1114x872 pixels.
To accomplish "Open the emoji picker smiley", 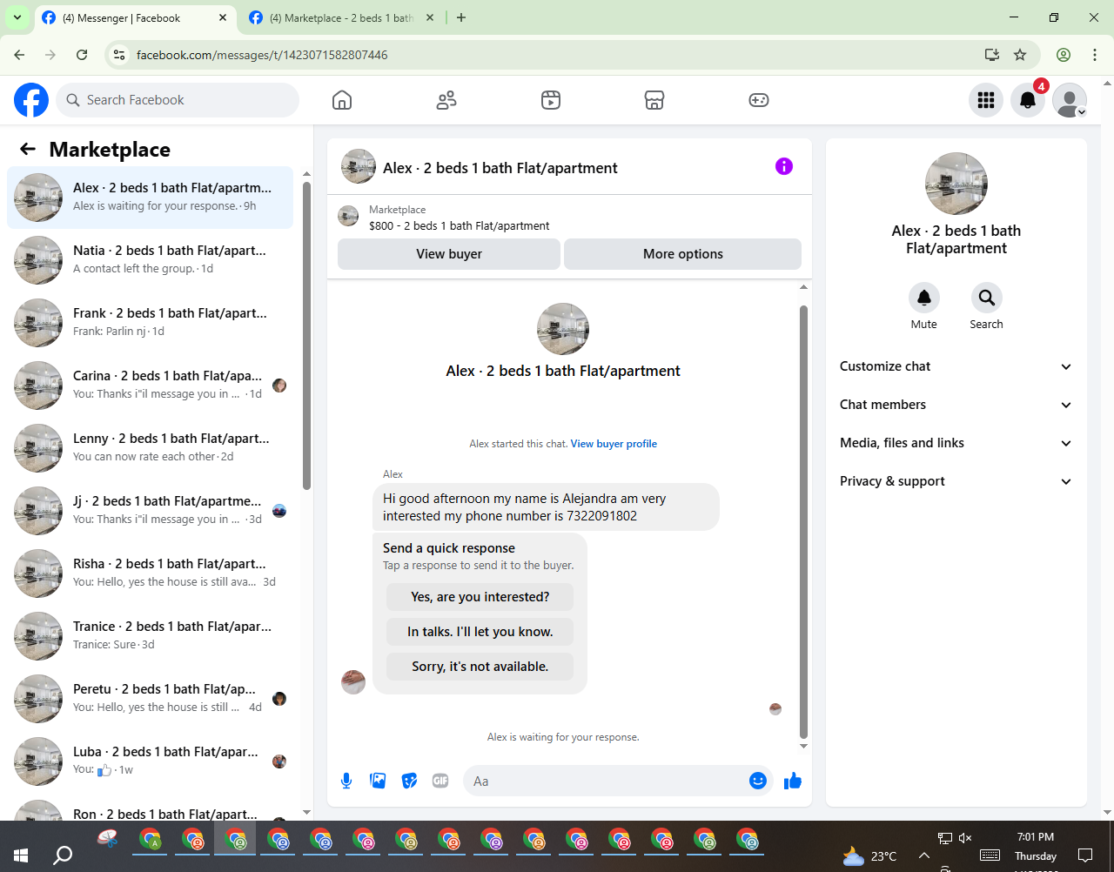I will click(758, 781).
